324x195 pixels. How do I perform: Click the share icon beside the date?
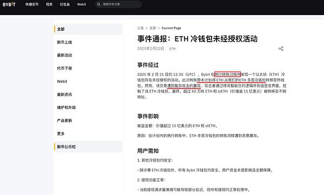click(281, 49)
